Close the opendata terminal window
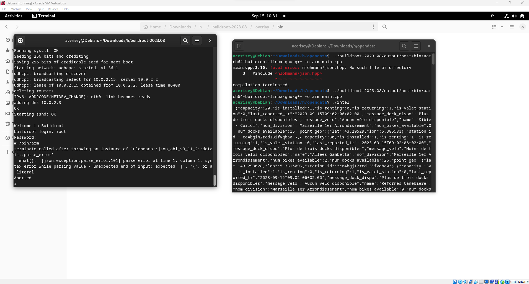Viewport: 529px width, 284px height. 429,46
